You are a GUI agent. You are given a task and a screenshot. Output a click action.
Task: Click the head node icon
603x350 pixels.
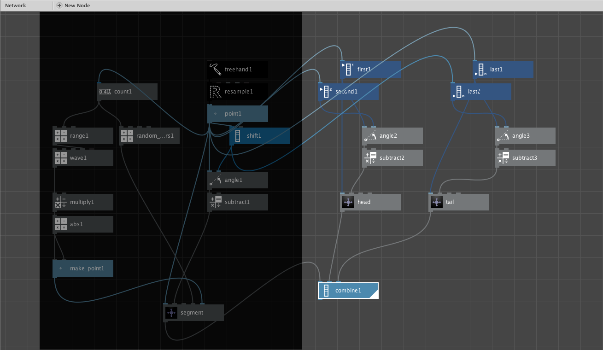pos(348,202)
